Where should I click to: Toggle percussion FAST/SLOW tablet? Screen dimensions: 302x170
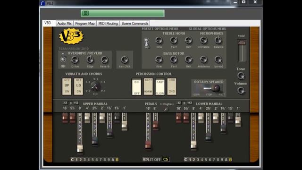coord(160,87)
